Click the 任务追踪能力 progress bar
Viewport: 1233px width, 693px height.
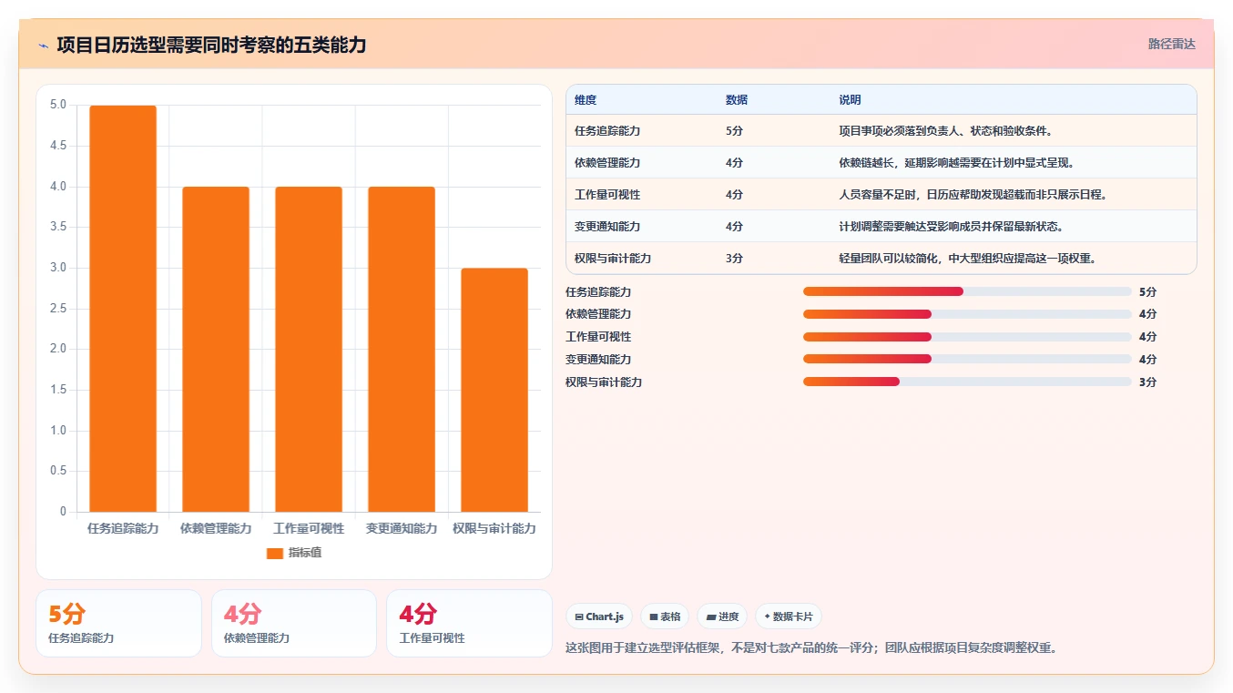967,291
